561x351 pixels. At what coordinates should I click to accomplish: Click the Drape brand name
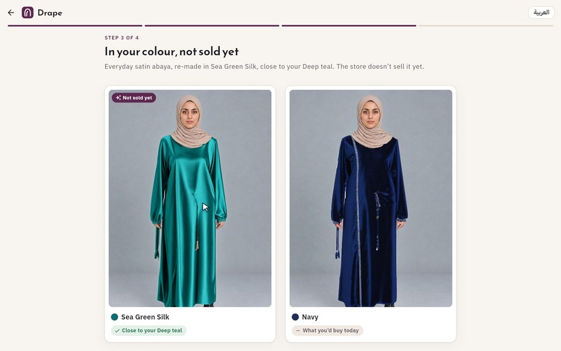[49, 13]
